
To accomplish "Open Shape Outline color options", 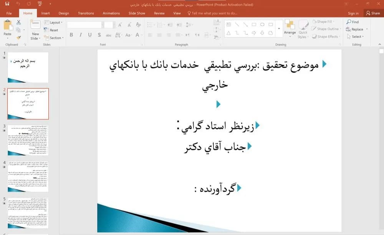I will pos(326,29).
